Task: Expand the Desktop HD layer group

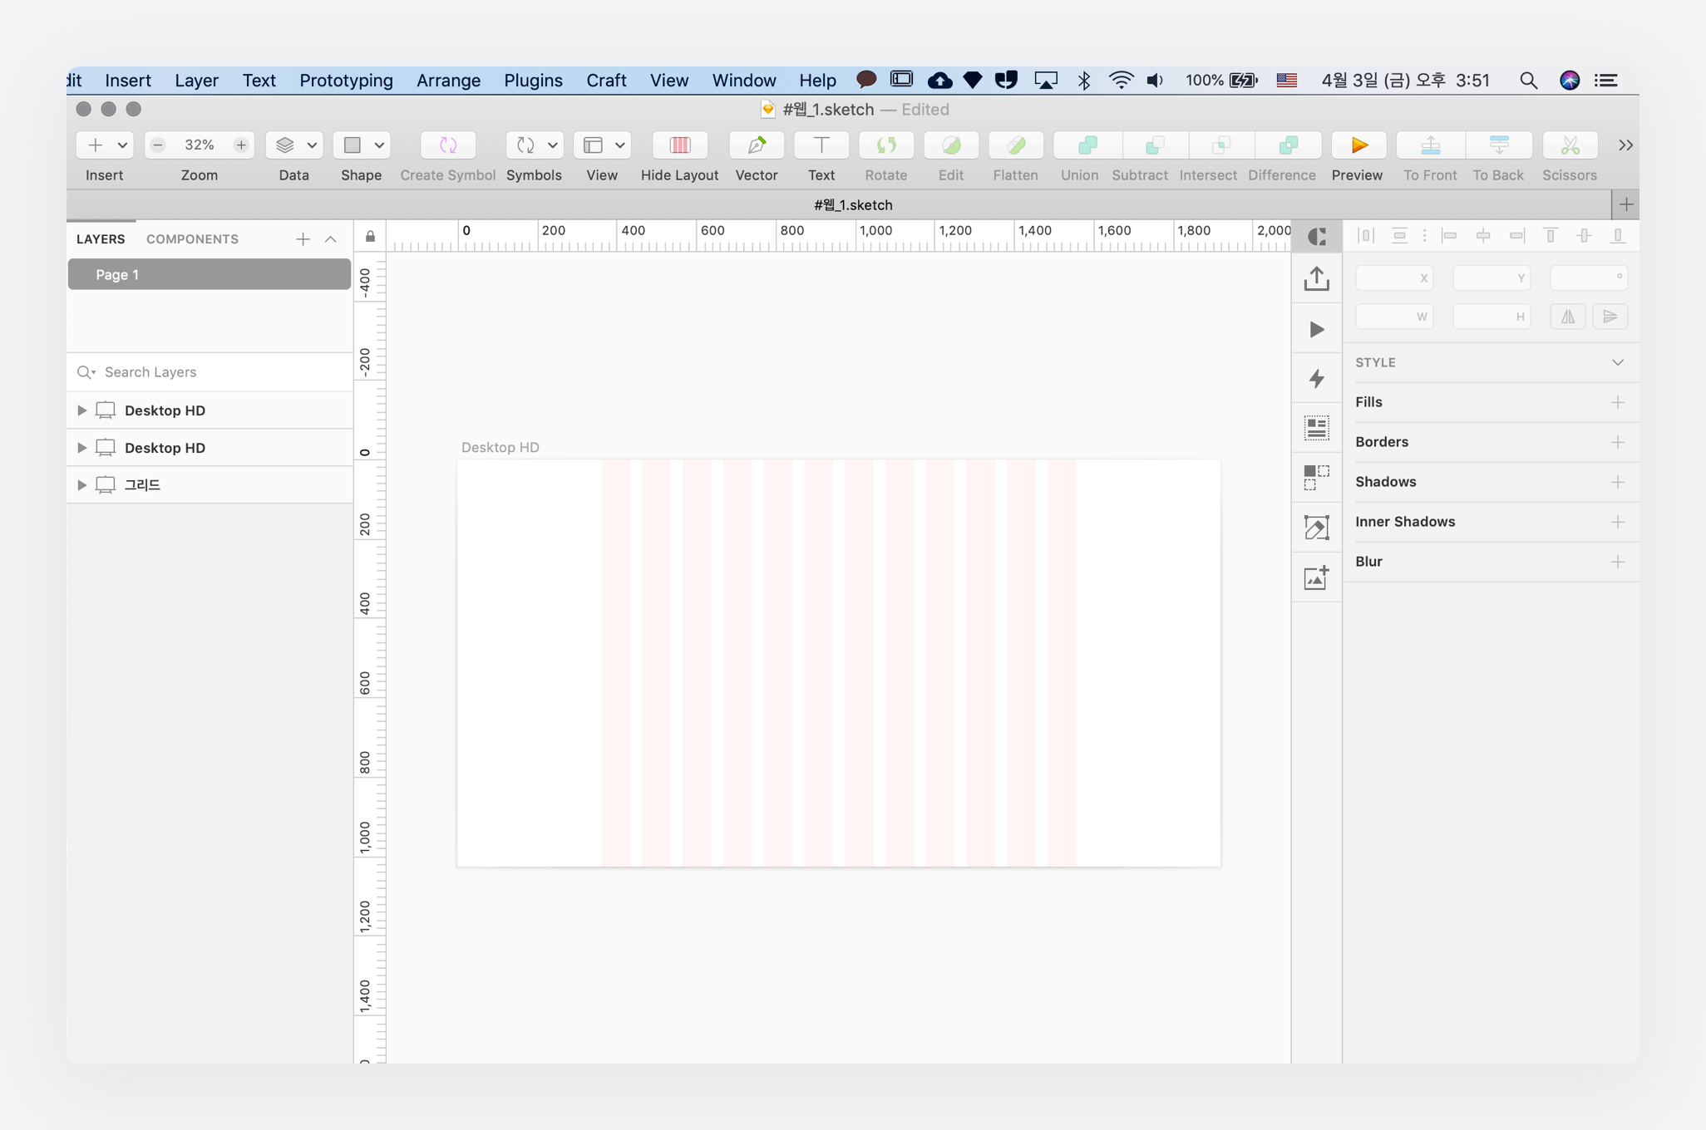Action: [x=81, y=410]
